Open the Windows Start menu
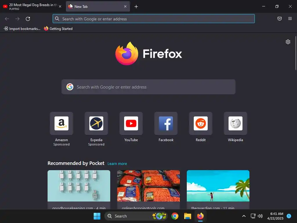297x223 pixels. [97, 216]
